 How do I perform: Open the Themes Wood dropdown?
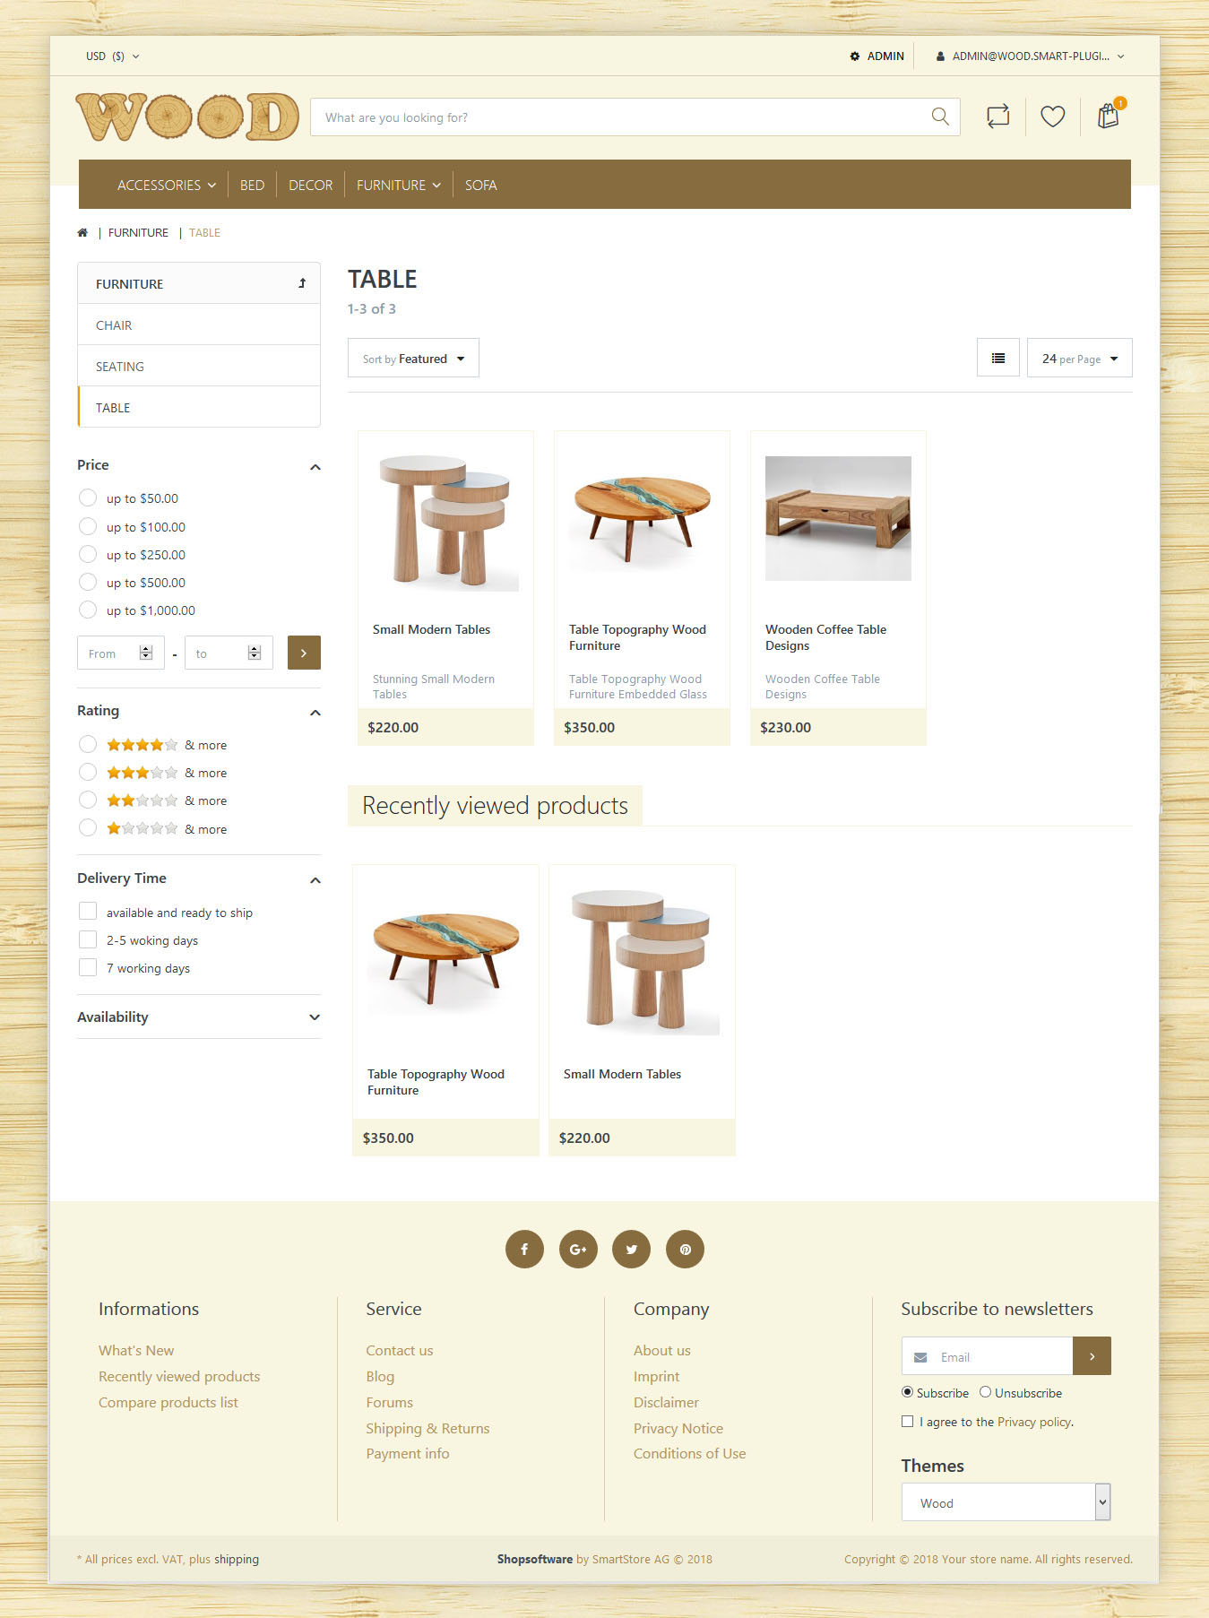tap(1006, 1502)
